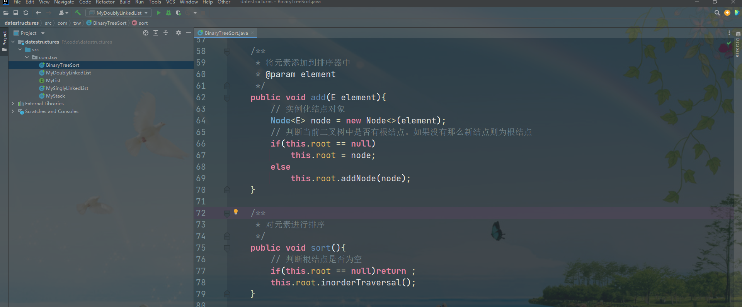This screenshot has width=742, height=307.
Task: Open the Refactor menu
Action: coord(105,2)
